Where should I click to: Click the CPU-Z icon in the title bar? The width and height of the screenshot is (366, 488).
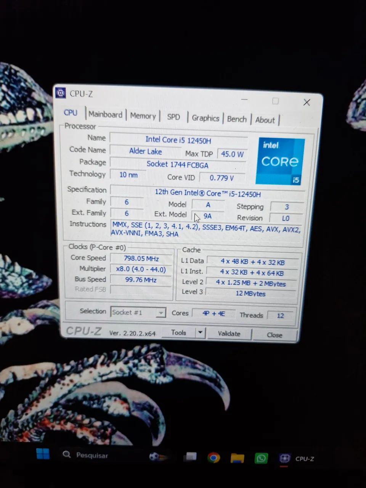pos(61,93)
